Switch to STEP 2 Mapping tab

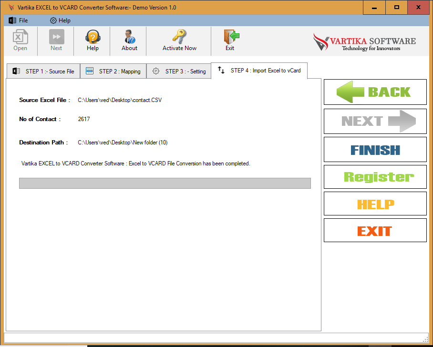(113, 71)
